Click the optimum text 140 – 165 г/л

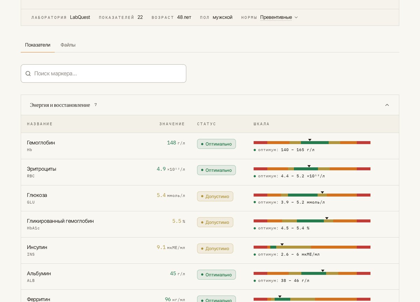pos(297,150)
